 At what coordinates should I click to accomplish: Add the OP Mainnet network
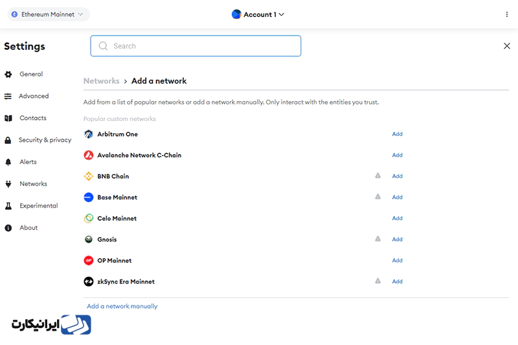(x=397, y=260)
